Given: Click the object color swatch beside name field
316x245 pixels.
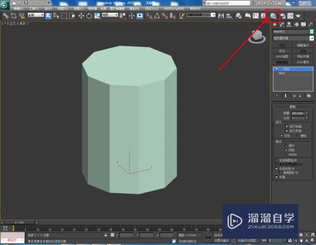Looking at the screenshot, I should coord(312,32).
